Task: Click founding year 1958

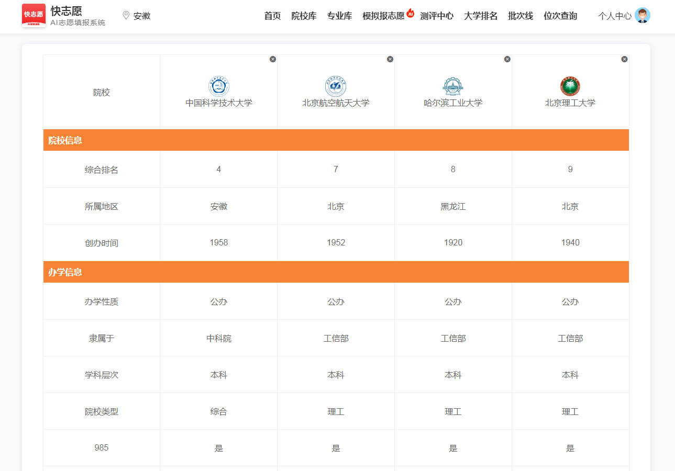Action: coord(219,242)
